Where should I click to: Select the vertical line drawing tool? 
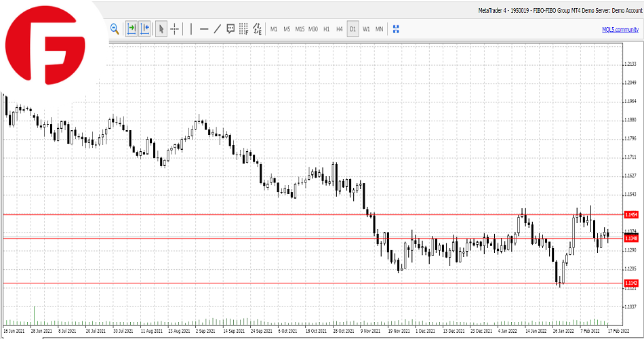(191, 28)
